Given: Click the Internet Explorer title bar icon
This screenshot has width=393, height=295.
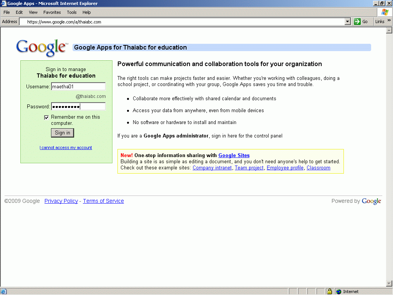Looking at the screenshot, I should tap(3, 3).
